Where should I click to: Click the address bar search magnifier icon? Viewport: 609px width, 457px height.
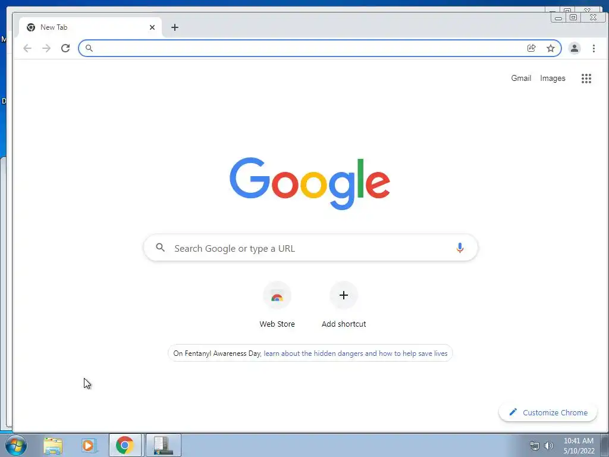[x=89, y=48]
